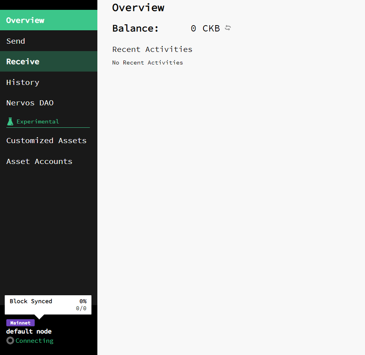Open Customized Assets
This screenshot has width=365, height=355.
pyautogui.click(x=48, y=140)
